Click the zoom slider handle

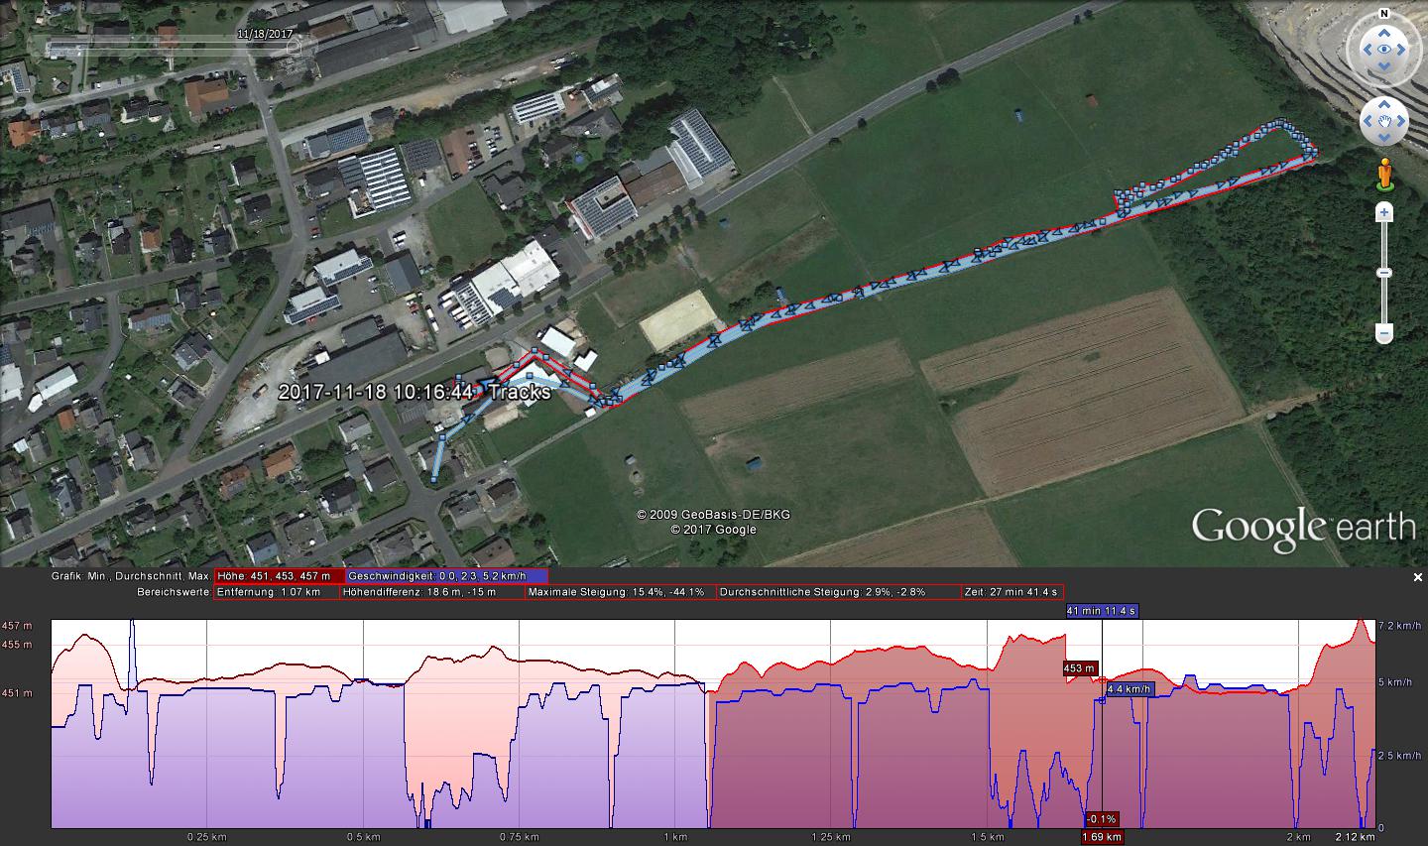1384,273
